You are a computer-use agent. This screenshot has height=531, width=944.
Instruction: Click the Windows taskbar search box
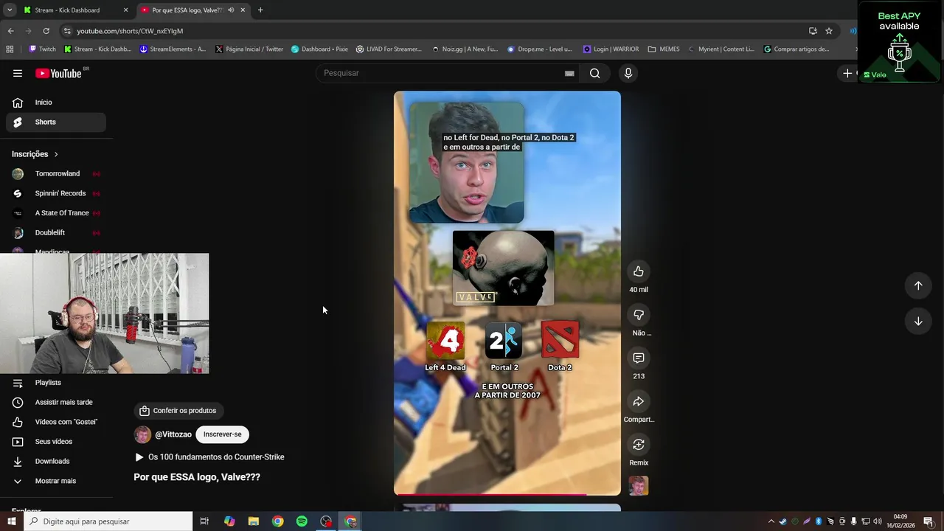pos(108,521)
